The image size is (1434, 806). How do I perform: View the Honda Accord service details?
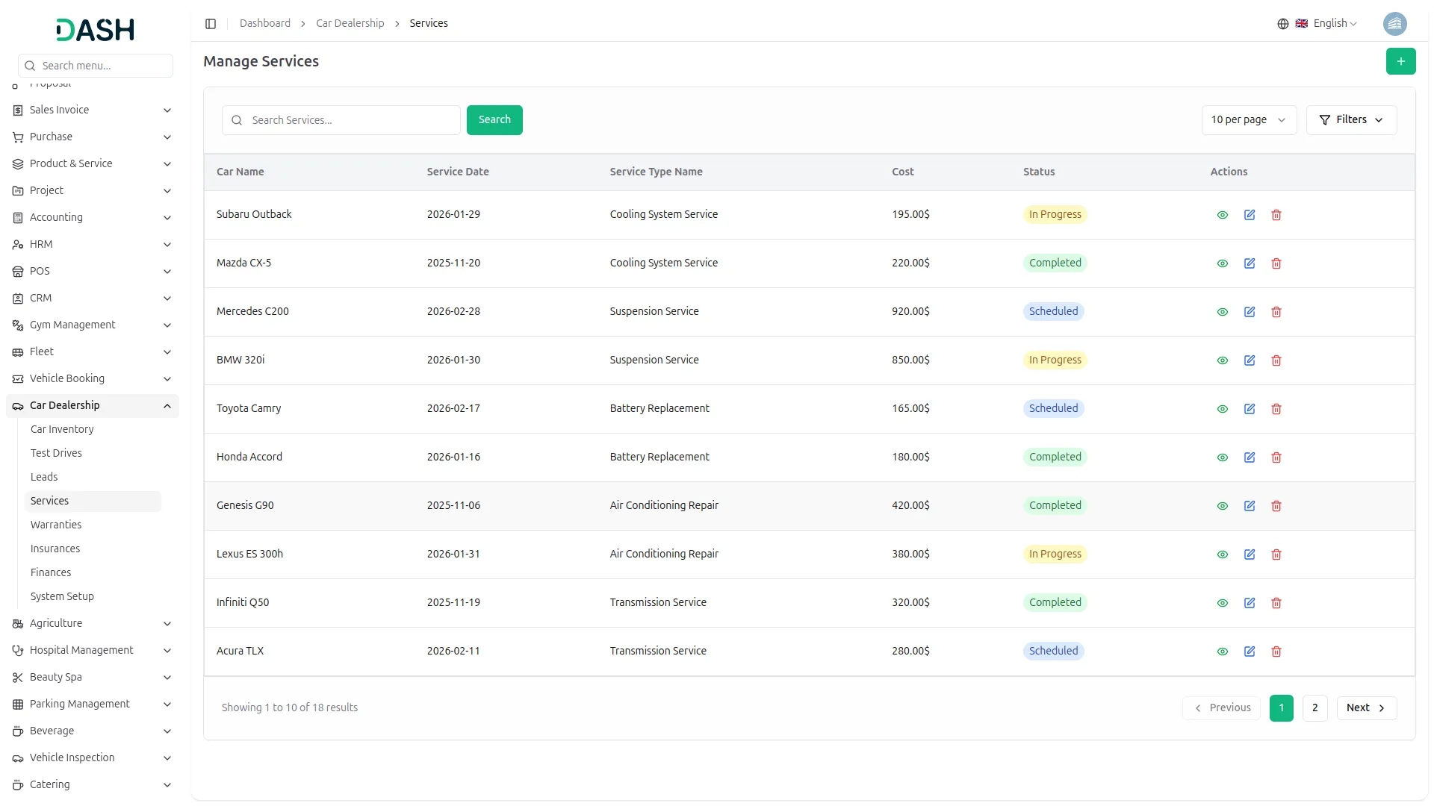pyautogui.click(x=1222, y=457)
